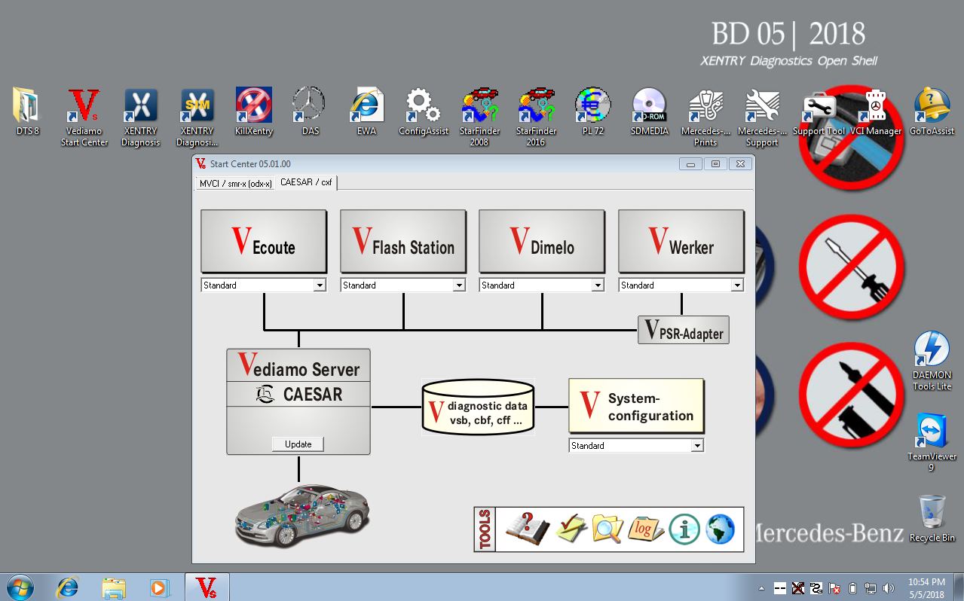Expand the System-configuration Standard dropdown
964x601 pixels.
point(697,446)
